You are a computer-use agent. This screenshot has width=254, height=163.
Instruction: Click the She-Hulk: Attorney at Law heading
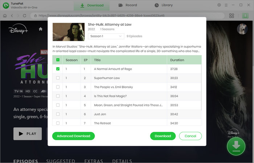click(110, 24)
